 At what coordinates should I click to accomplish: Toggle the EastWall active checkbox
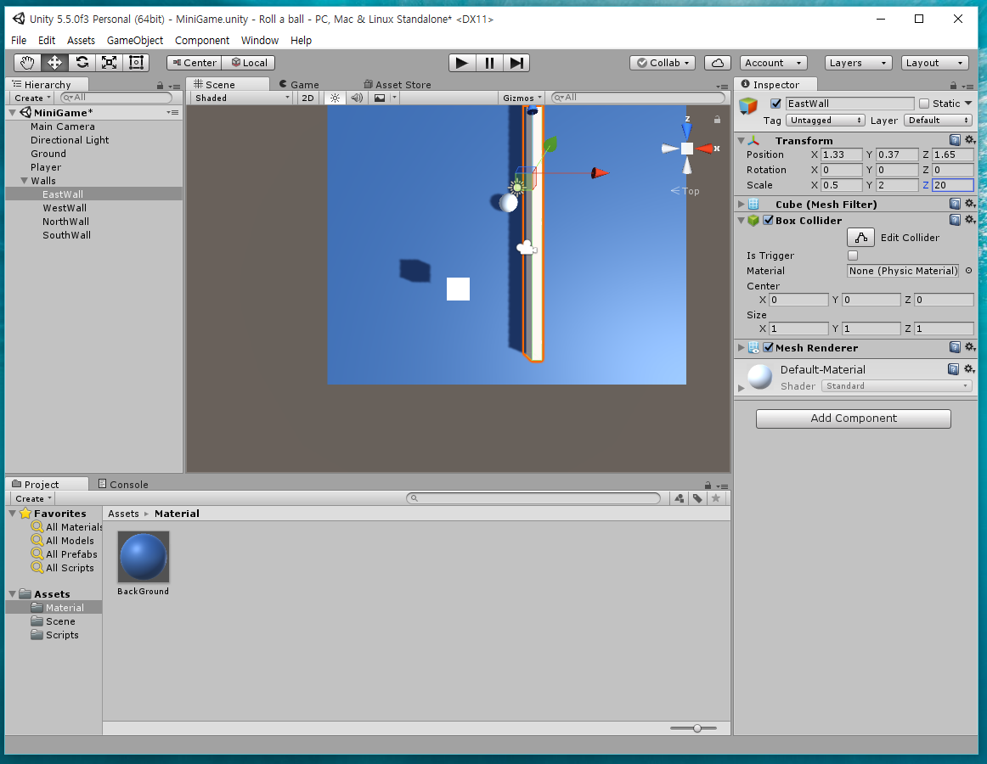click(x=775, y=103)
